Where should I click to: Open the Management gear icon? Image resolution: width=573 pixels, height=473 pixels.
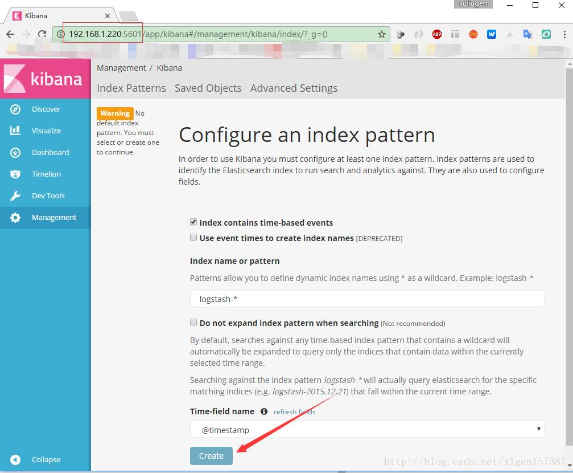pyautogui.click(x=15, y=218)
